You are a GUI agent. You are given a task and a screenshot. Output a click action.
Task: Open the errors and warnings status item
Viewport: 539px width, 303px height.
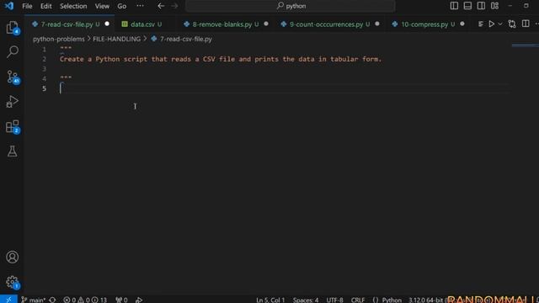click(85, 300)
